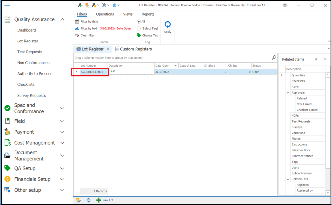The image size is (332, 205).
Task: Click the New Lot button
Action: point(105,200)
